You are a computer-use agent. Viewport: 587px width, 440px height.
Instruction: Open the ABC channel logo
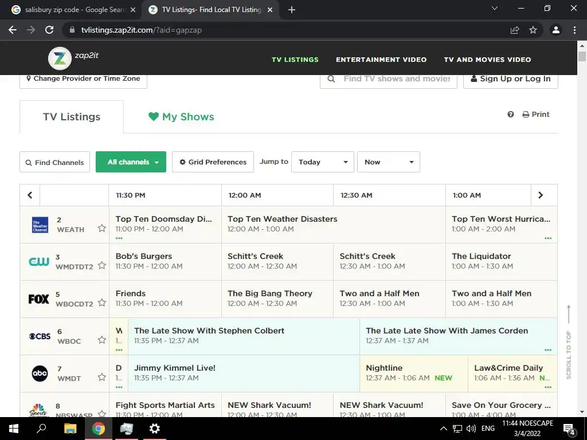coord(40,374)
